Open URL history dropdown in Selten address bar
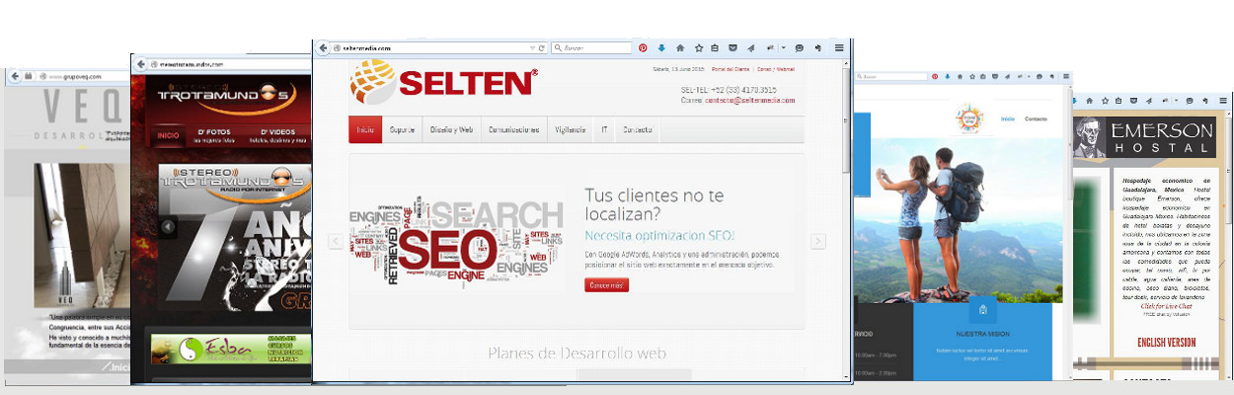Screen dimensions: 1234x395 tap(533, 47)
